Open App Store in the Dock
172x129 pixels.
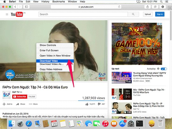pos(122,123)
